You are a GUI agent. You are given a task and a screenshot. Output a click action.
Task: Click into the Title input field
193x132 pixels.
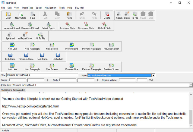pos(42,75)
